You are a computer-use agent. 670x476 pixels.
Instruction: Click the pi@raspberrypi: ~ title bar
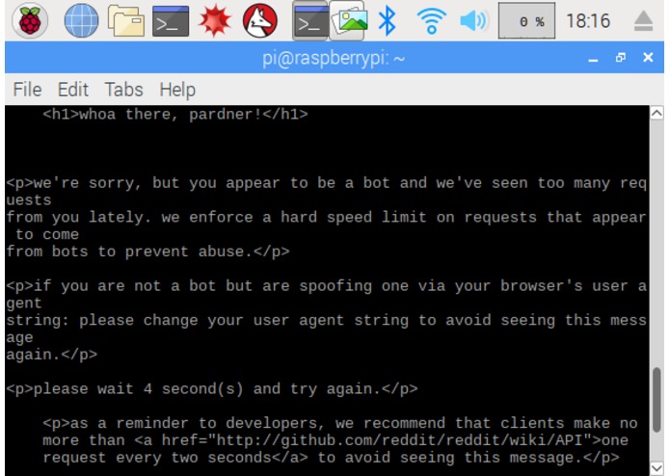tap(334, 58)
